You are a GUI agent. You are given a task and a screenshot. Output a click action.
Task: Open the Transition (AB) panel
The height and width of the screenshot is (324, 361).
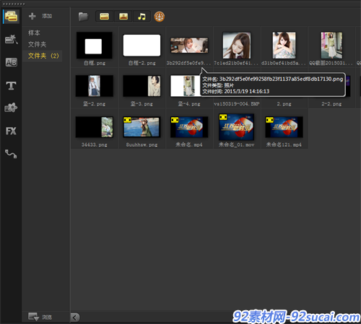(11, 62)
